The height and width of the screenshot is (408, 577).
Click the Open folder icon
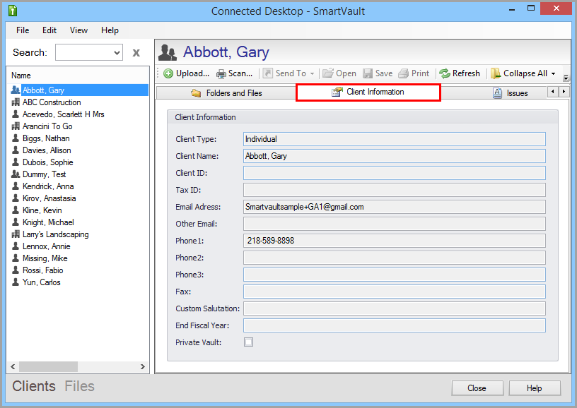328,73
